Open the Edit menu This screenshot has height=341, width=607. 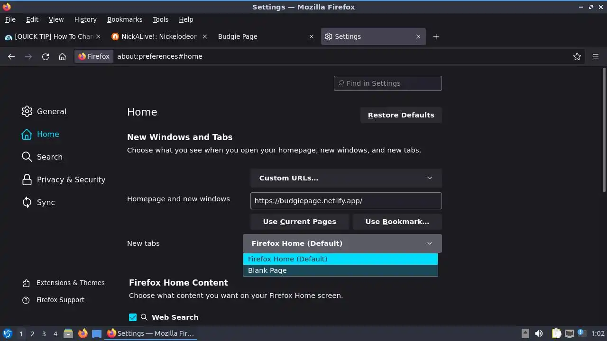pyautogui.click(x=32, y=19)
